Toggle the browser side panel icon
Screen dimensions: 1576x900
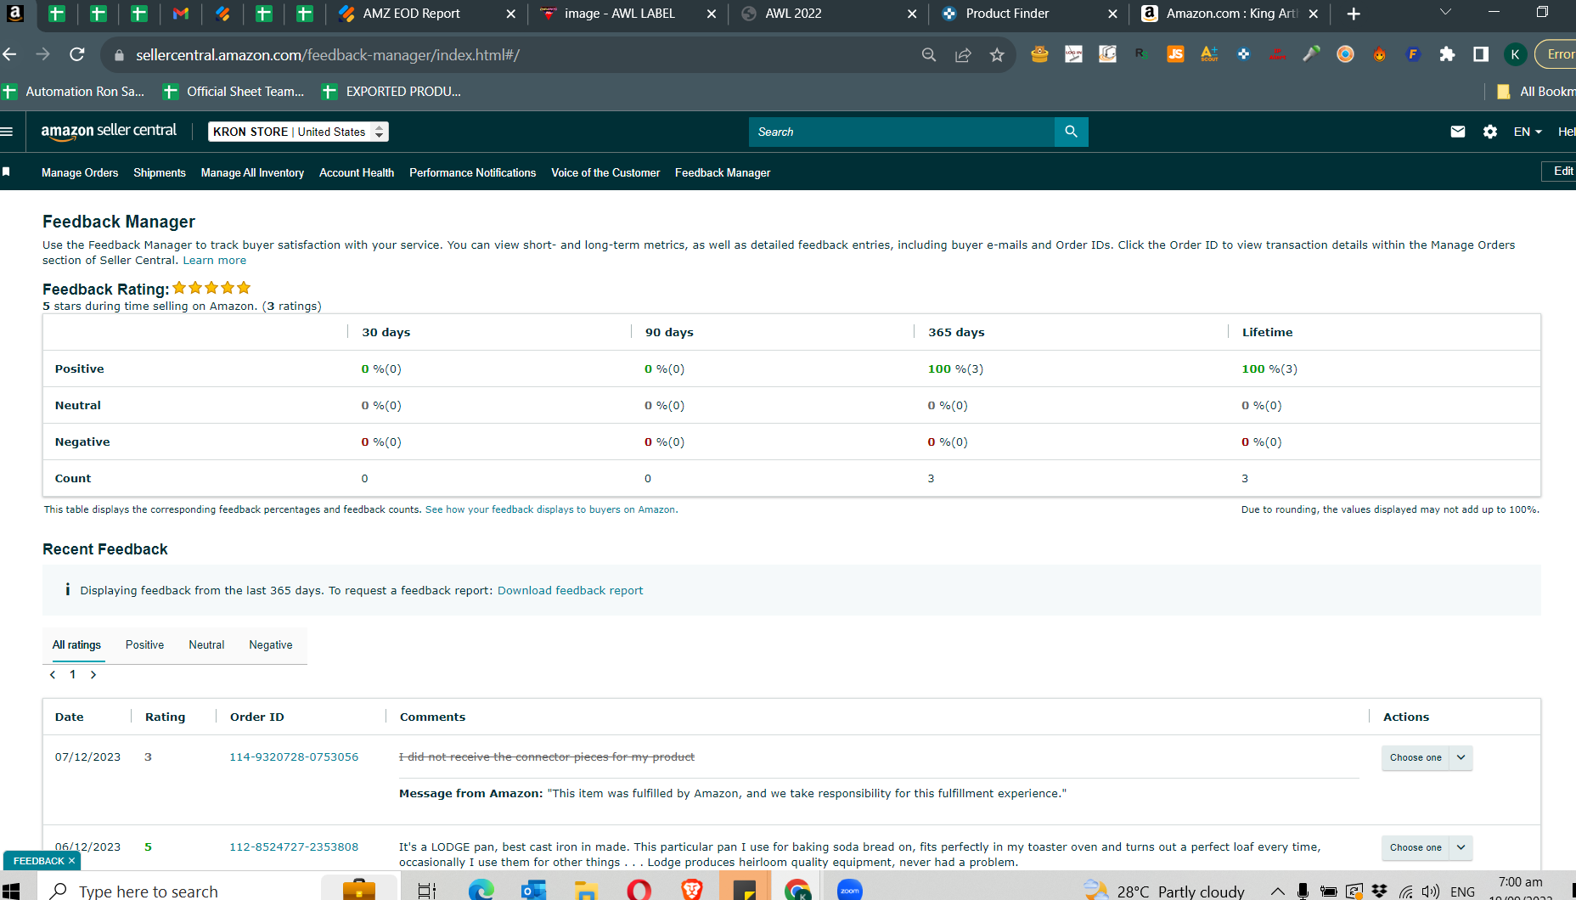(x=1481, y=54)
